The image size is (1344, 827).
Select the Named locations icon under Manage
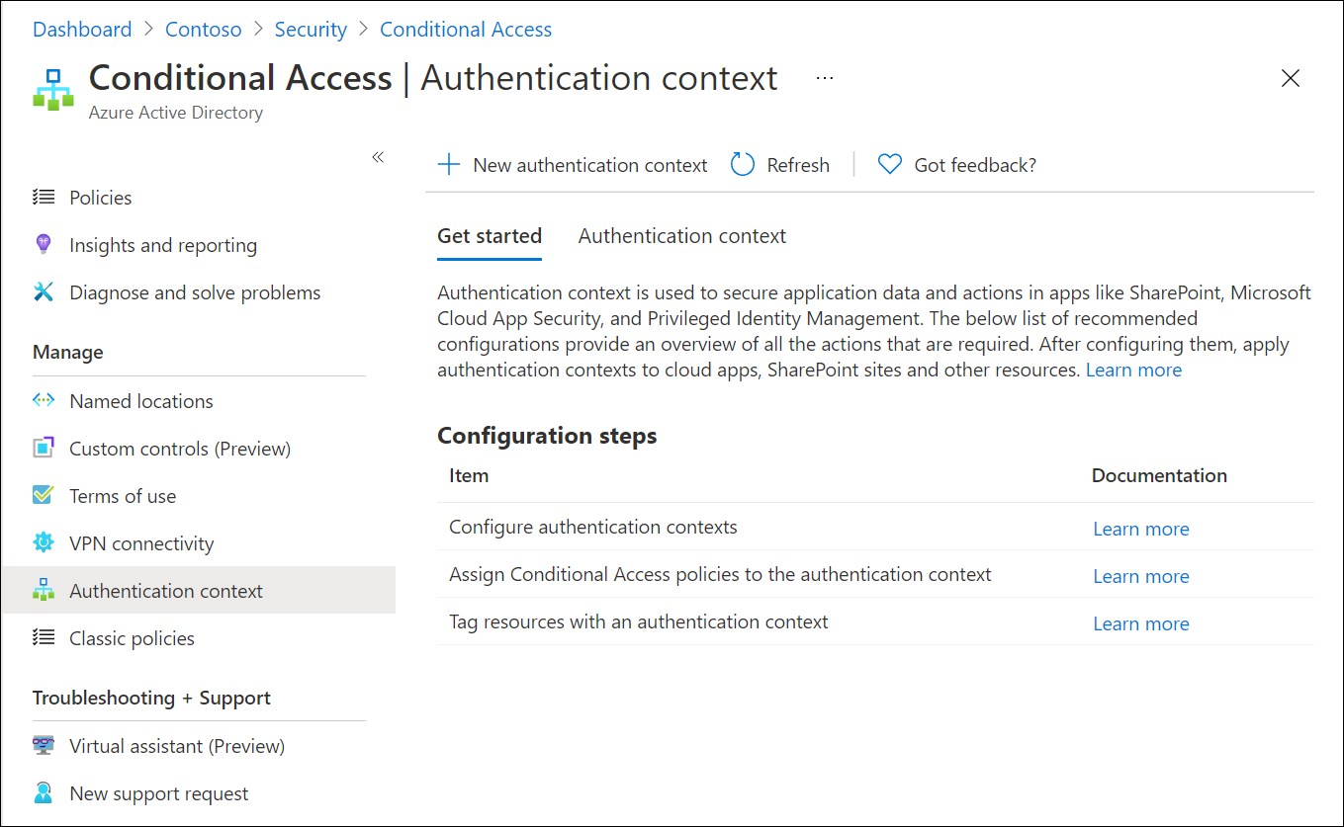pyautogui.click(x=44, y=400)
